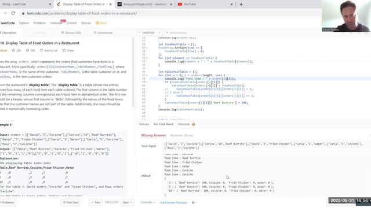Select the Solution tab
Image resolution: width=371 pixels, height=208 pixels.
pos(39,33)
